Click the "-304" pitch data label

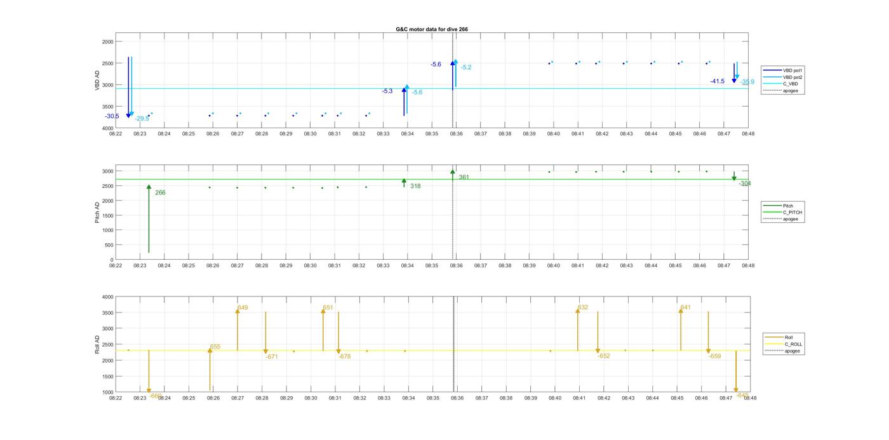tap(745, 183)
